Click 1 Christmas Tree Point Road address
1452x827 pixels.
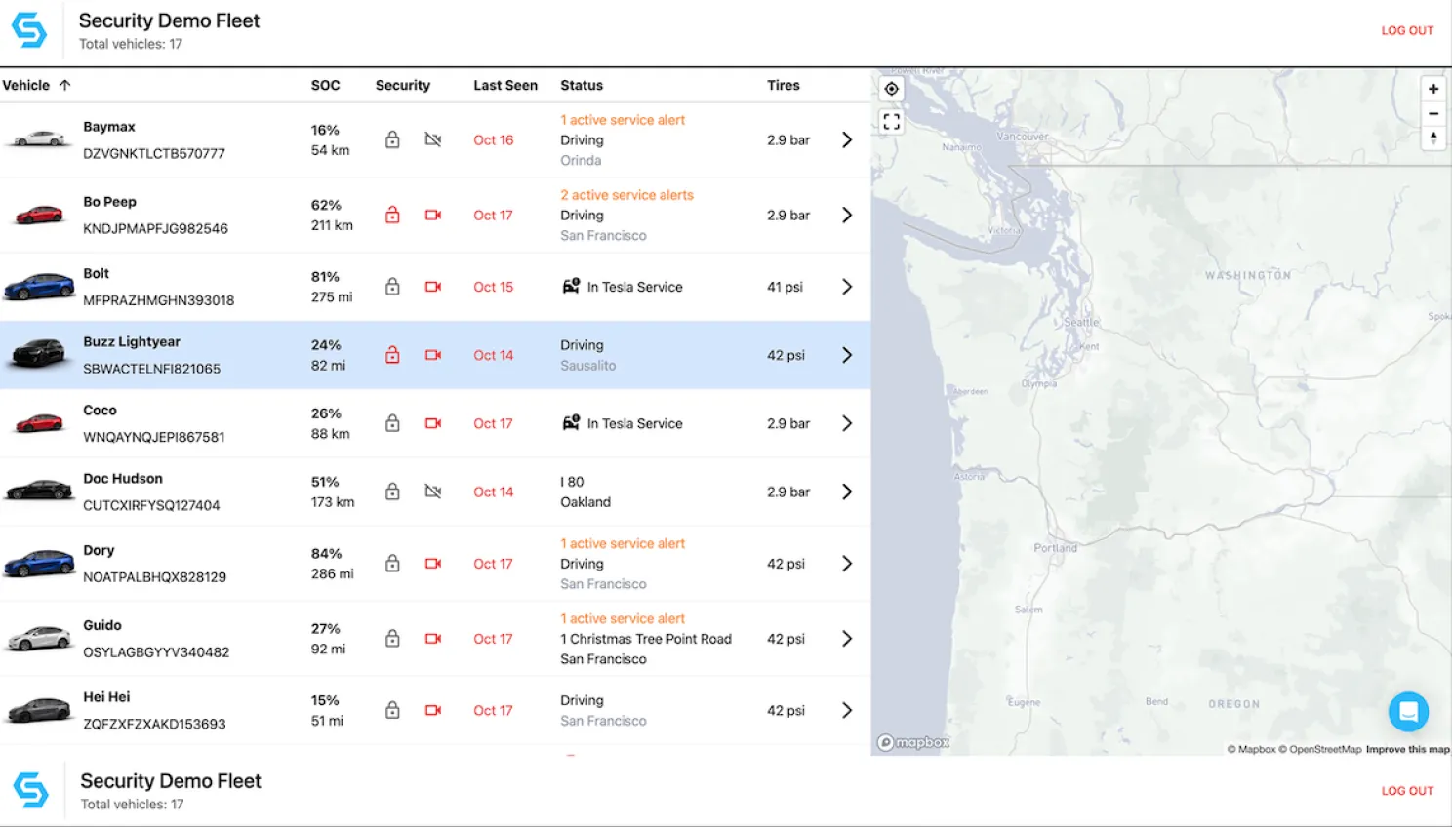[x=646, y=639]
